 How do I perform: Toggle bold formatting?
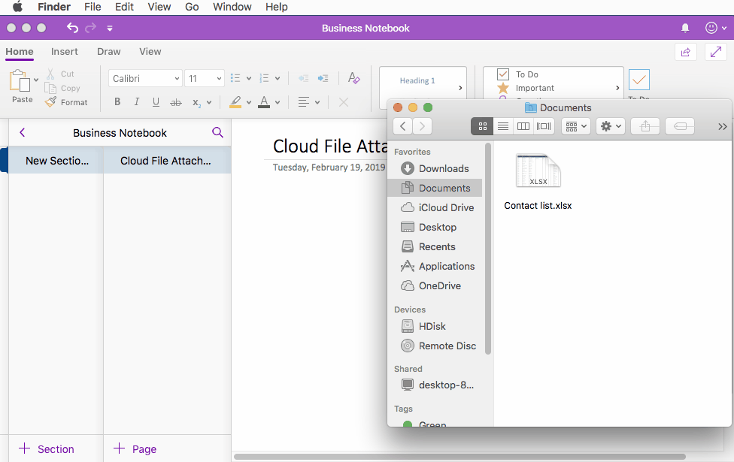(117, 102)
